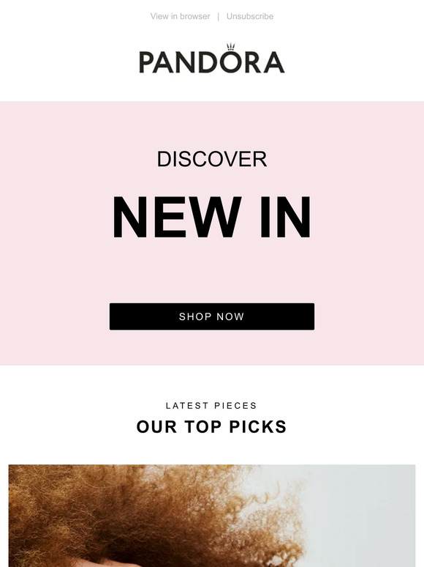Viewport: 424px width, 567px height.
Task: Open the curly red hair model photo
Action: click(x=212, y=516)
